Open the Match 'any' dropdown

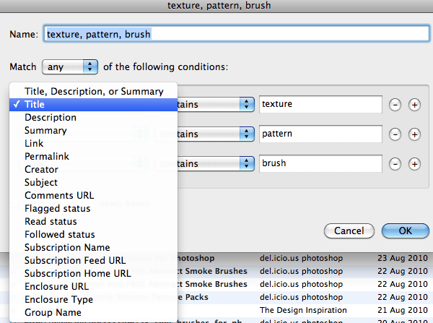tap(70, 66)
